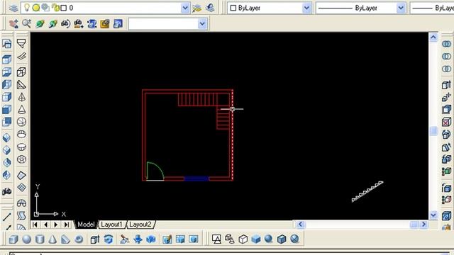
Task: Select the surface Dome icon
Action: pyautogui.click(x=21, y=134)
